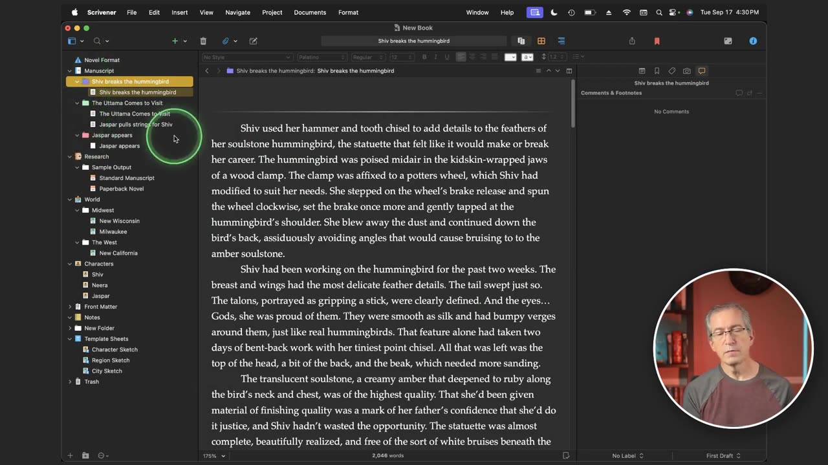Image resolution: width=828 pixels, height=465 pixels.
Task: Collapse the Manuscript folder
Action: (x=70, y=71)
